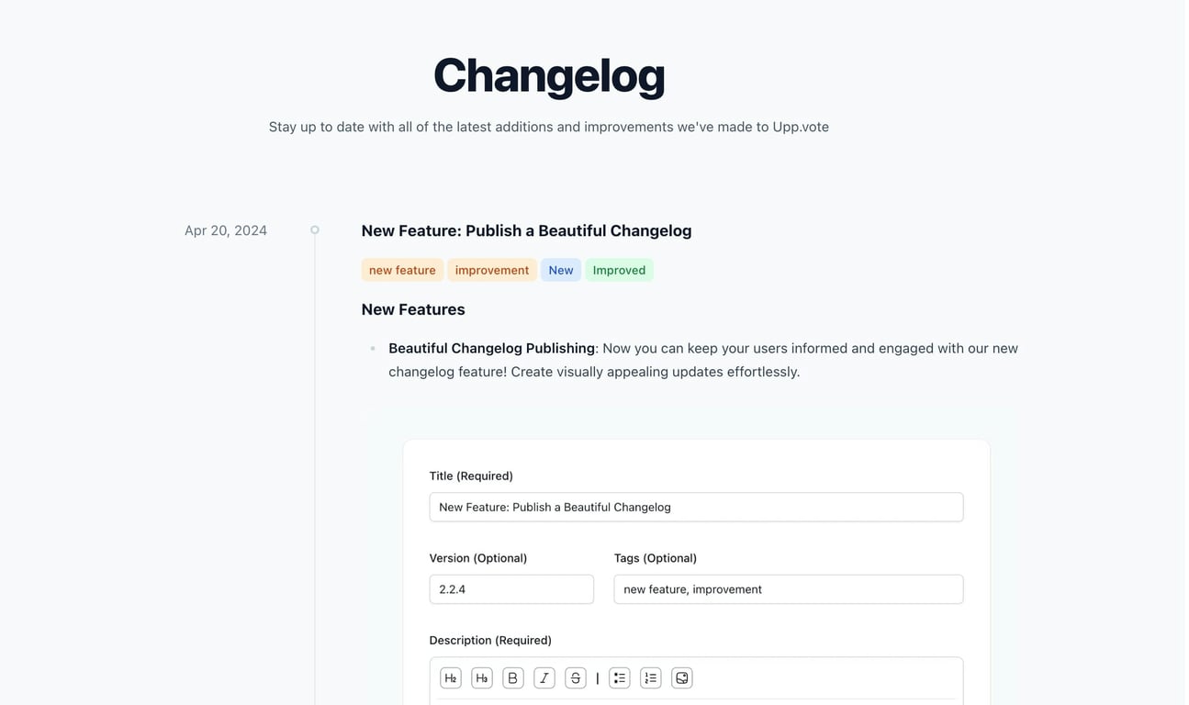
Task: Toggle bold formatting in description toolbar
Action: (513, 678)
